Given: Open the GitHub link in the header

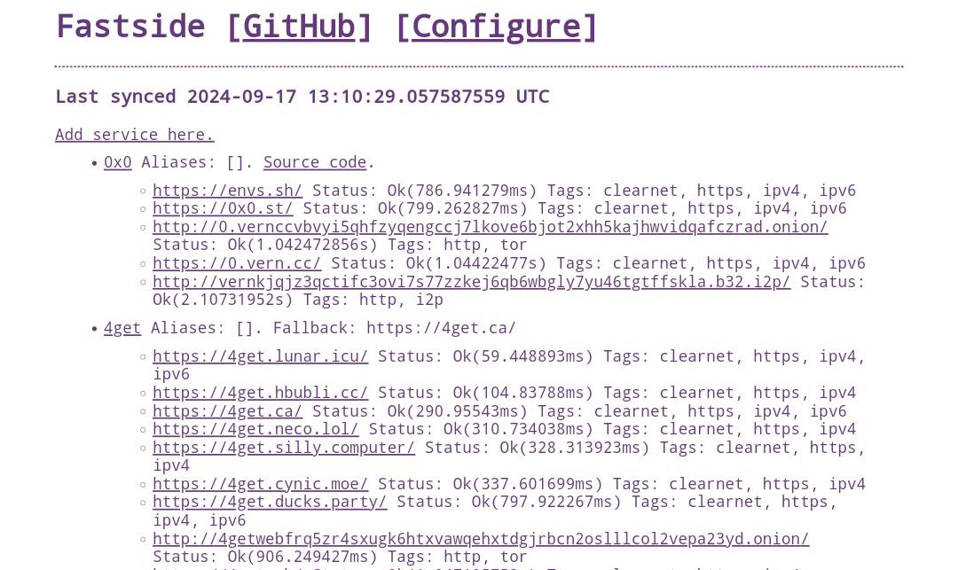Looking at the screenshot, I should pyautogui.click(x=299, y=27).
